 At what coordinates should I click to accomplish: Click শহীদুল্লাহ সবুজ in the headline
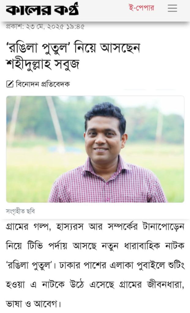[43, 64]
